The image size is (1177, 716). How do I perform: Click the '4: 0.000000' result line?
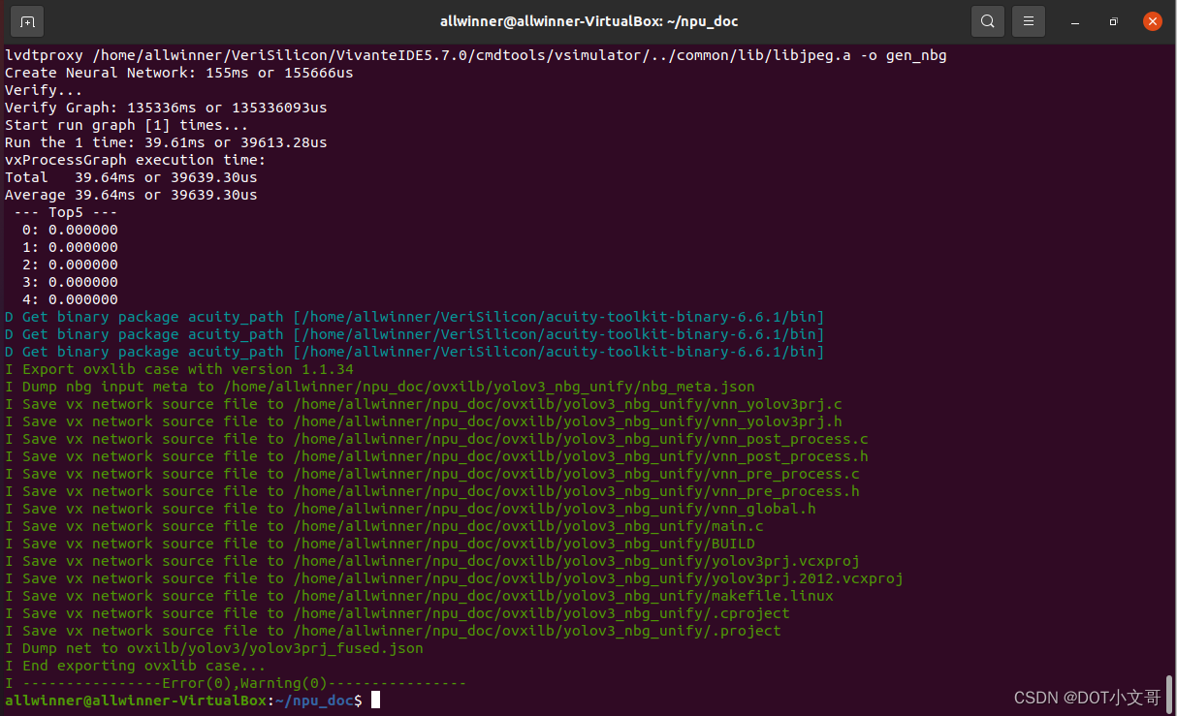click(x=70, y=299)
